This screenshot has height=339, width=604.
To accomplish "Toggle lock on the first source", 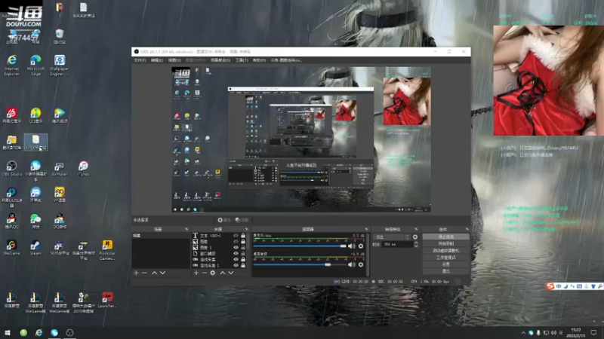I will click(x=243, y=236).
